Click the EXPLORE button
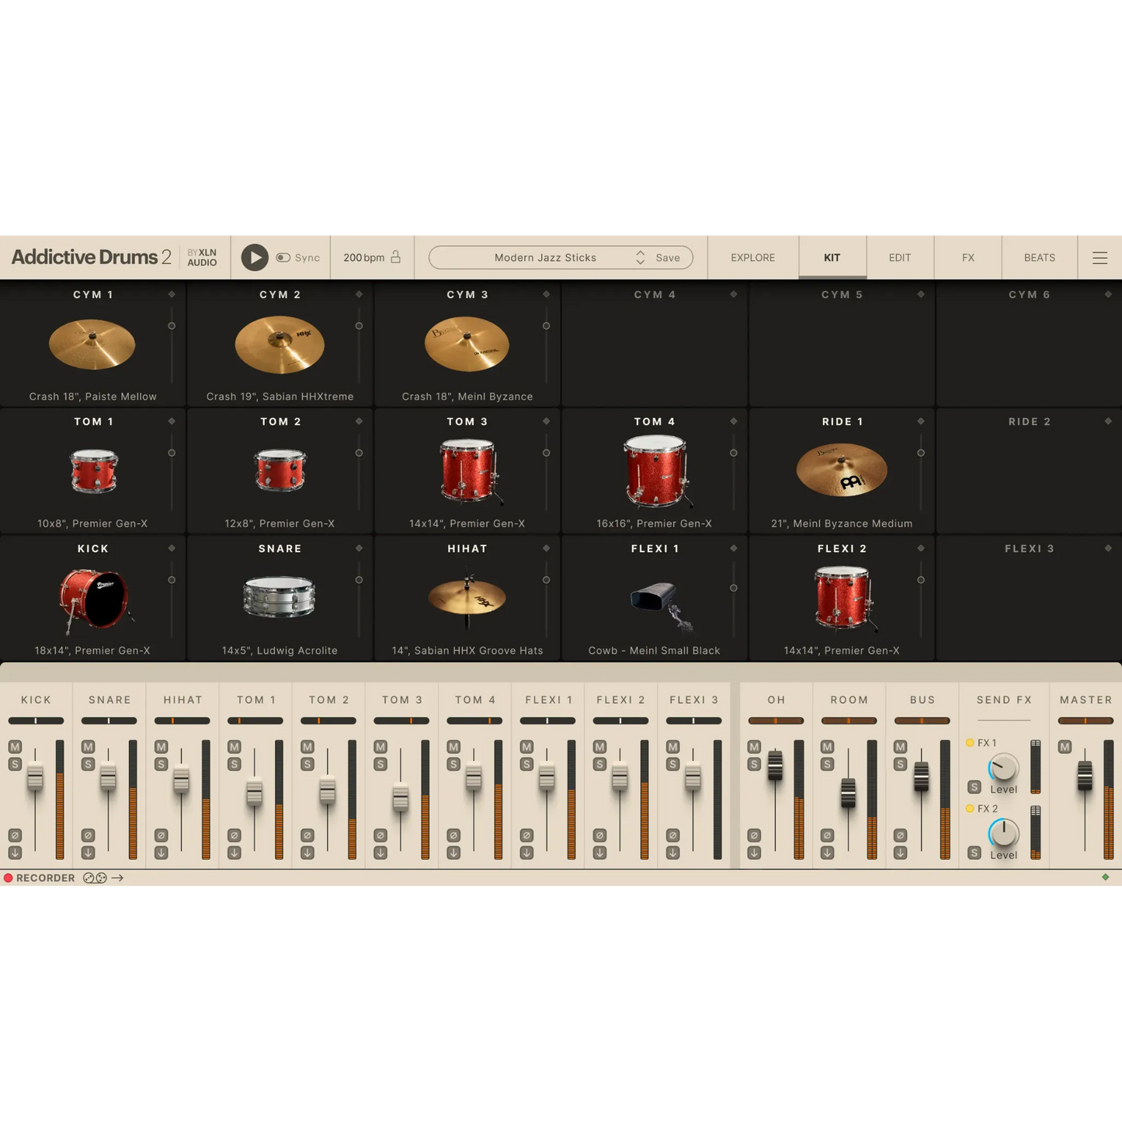 [752, 257]
